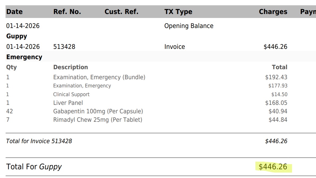This screenshot has width=316, height=178.
Task: Click the quantity 42 value
Action: pyautogui.click(x=10, y=111)
